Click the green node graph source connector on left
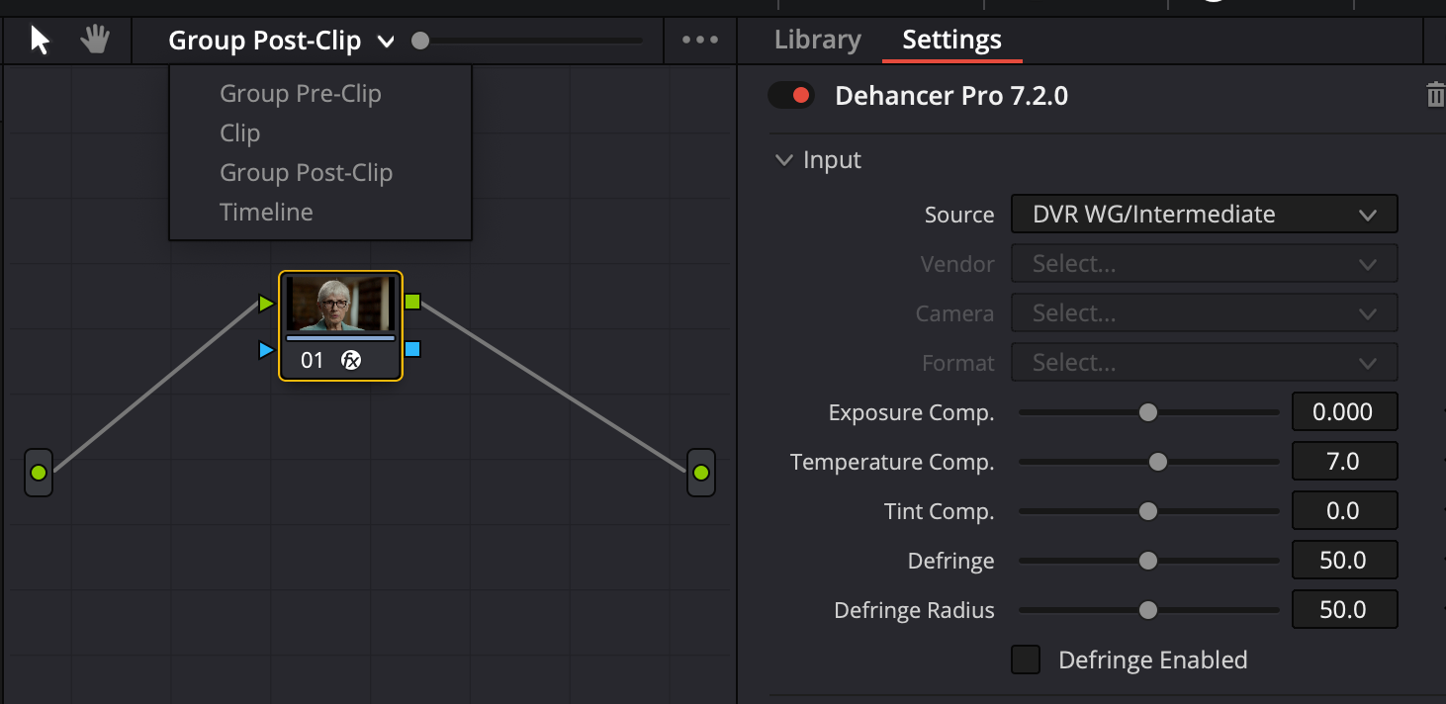 (x=39, y=473)
